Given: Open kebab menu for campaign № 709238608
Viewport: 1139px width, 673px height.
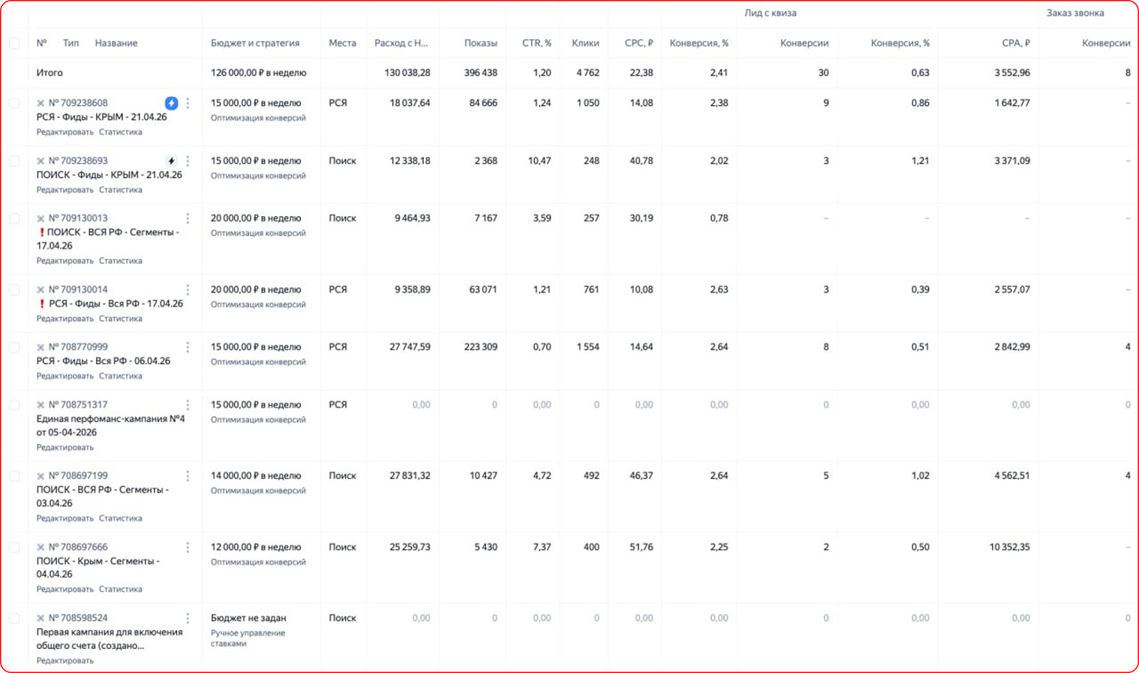Looking at the screenshot, I should [x=188, y=103].
